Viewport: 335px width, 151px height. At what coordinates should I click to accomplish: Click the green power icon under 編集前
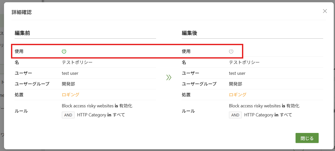[x=64, y=51]
